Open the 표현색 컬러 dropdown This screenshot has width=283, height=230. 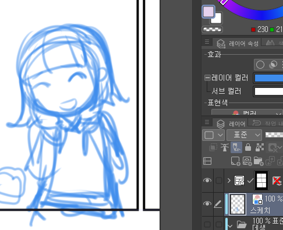click(x=247, y=112)
